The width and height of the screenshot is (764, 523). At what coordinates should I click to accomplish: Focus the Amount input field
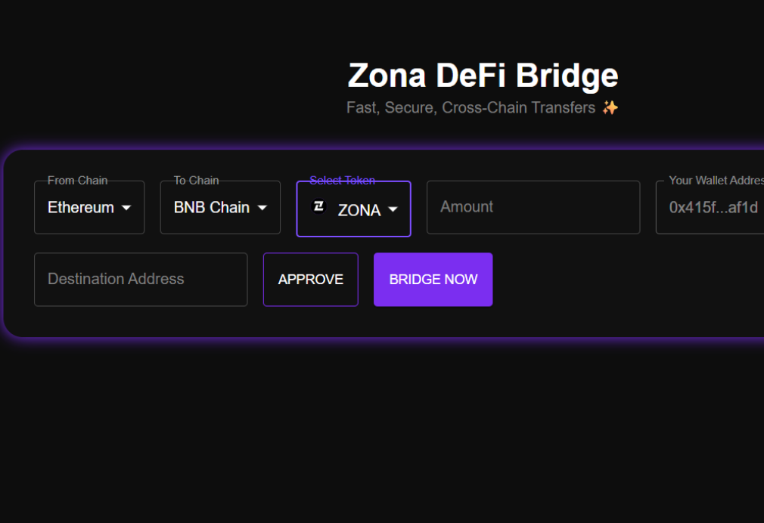[533, 207]
